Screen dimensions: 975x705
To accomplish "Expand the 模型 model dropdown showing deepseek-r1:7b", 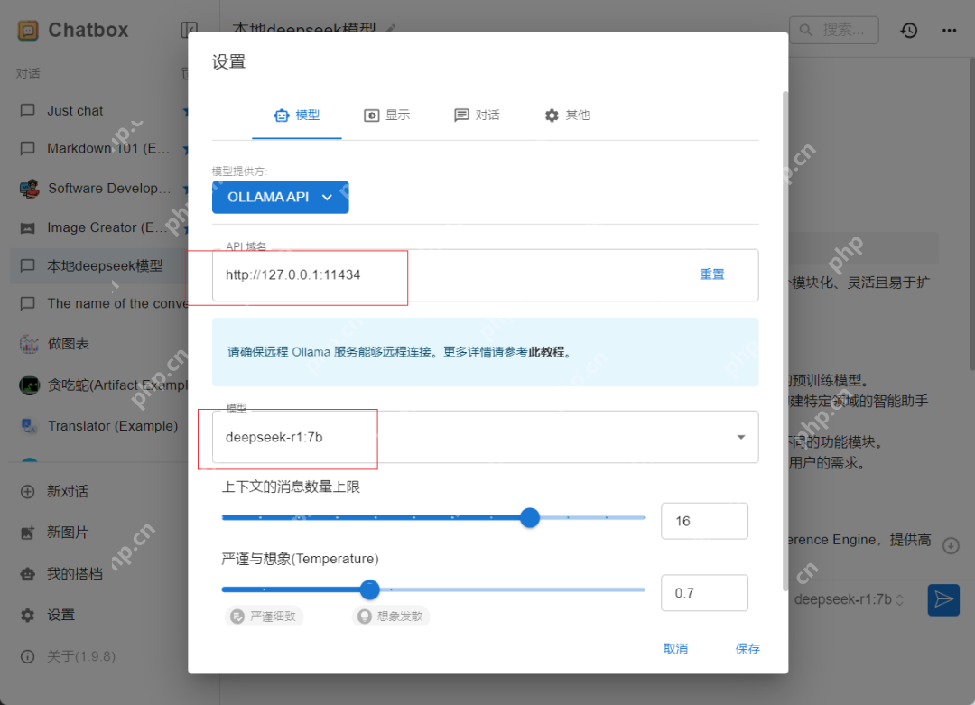I will (740, 436).
